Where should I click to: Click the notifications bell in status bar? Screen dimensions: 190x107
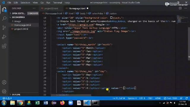(x=186, y=98)
